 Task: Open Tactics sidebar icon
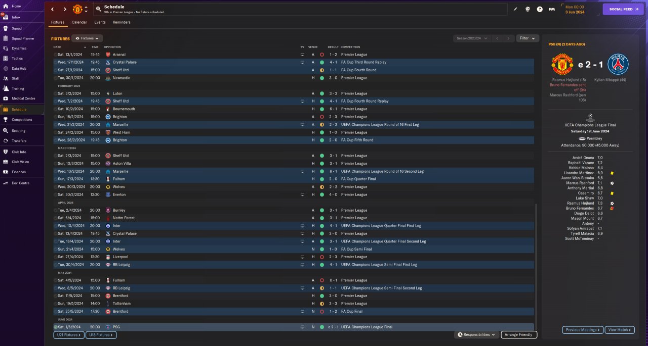tap(6, 59)
